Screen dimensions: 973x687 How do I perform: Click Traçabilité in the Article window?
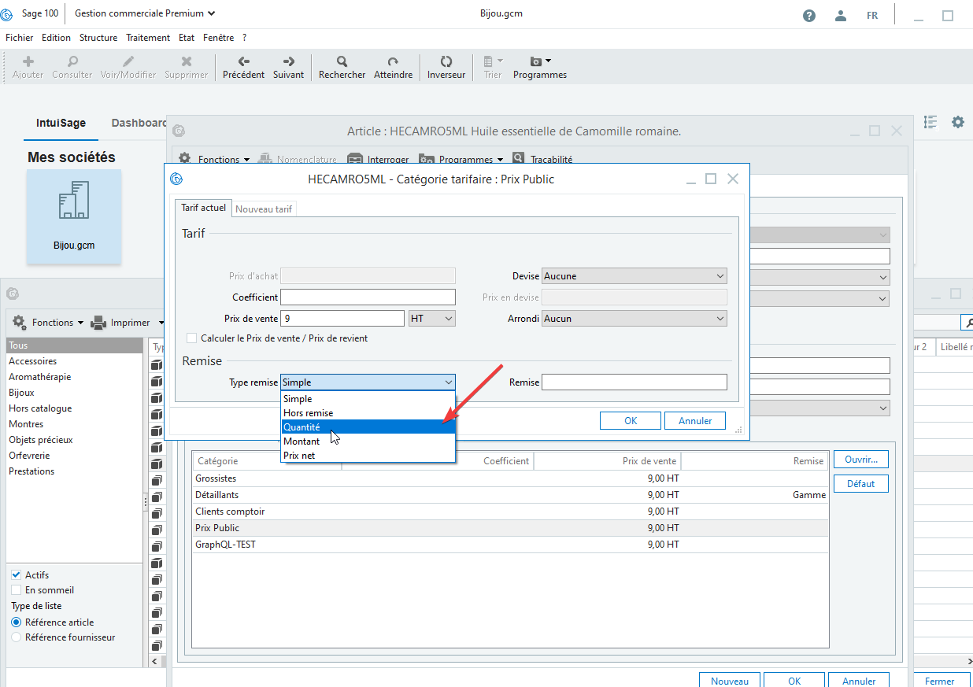click(x=543, y=159)
